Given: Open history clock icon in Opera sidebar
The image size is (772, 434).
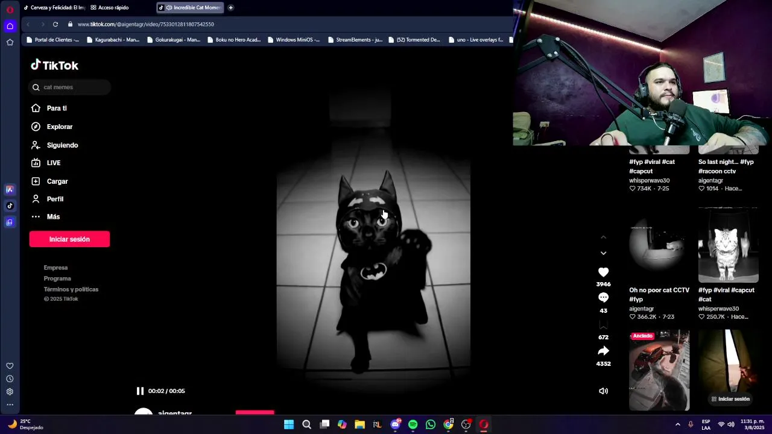Looking at the screenshot, I should point(10,379).
